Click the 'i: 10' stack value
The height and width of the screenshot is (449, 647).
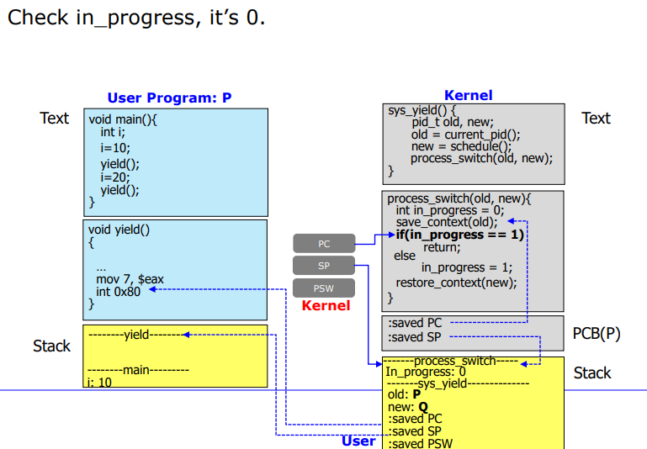(x=99, y=383)
